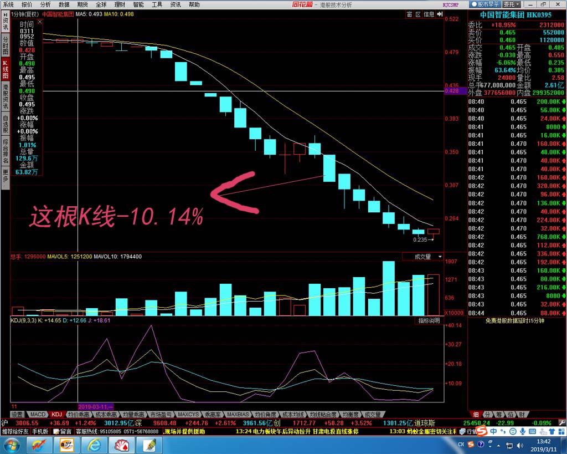The width and height of the screenshot is (567, 454).
Task: Click the 同花顺 taskbar icon
Action: [39, 445]
